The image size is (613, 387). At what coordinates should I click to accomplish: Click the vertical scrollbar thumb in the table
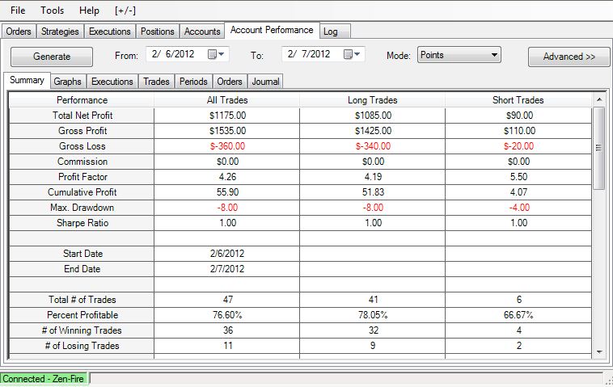click(x=599, y=148)
